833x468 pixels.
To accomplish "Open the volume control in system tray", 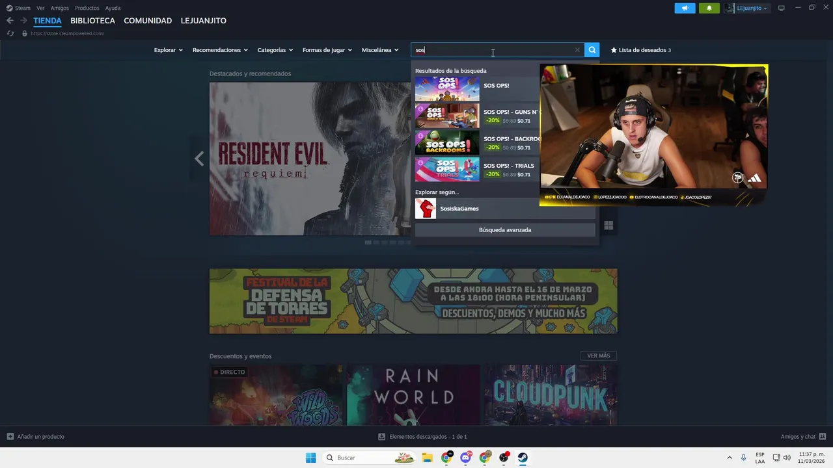I will (787, 458).
